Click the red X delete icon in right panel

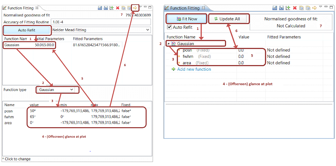pos(295,8)
